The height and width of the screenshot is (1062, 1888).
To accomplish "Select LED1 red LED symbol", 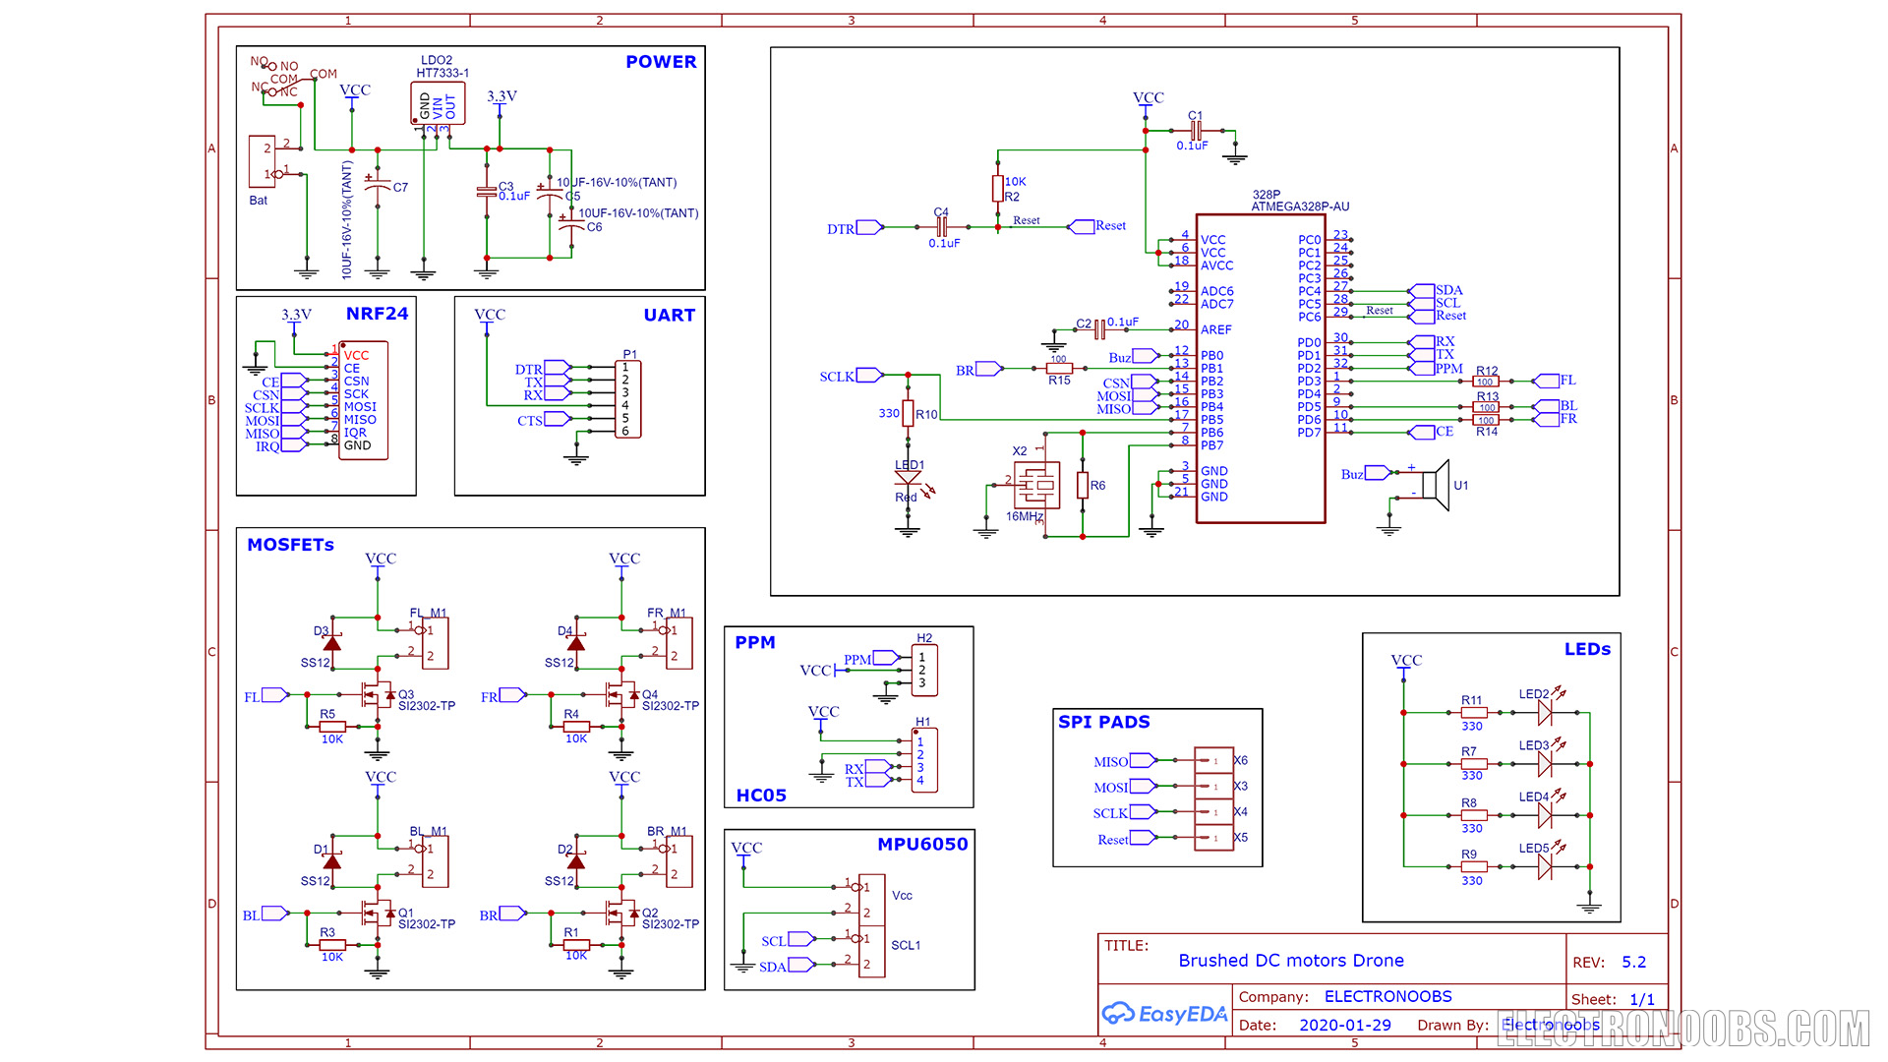I will [908, 479].
